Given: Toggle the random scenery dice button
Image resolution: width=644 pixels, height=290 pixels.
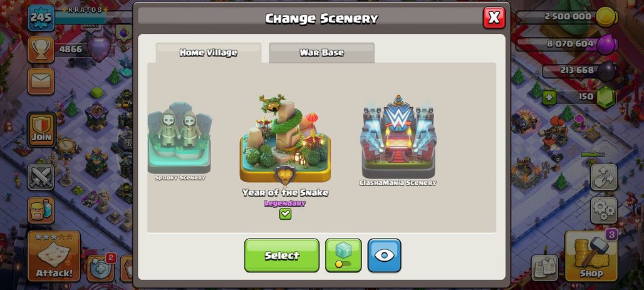Looking at the screenshot, I should (343, 255).
